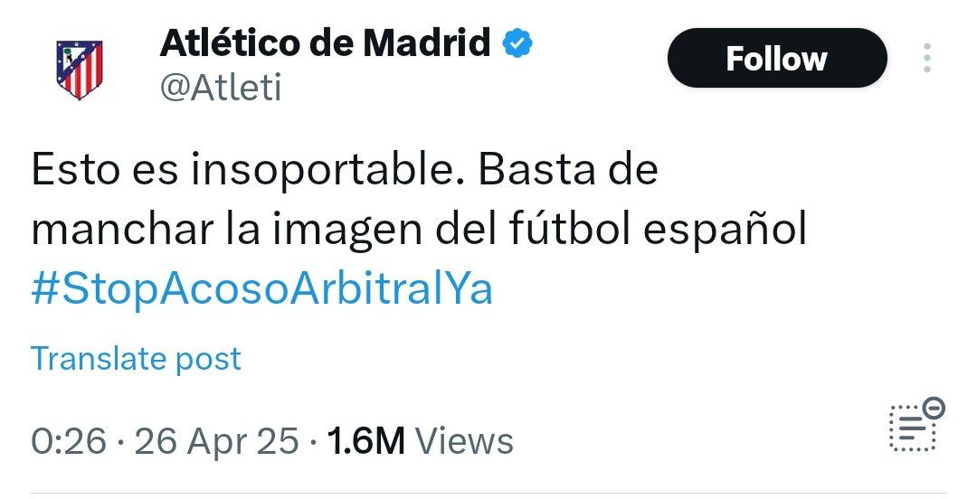Image resolution: width=977 pixels, height=499 pixels.
Task: Click the words 'fútbol español' in post
Action: (x=658, y=230)
